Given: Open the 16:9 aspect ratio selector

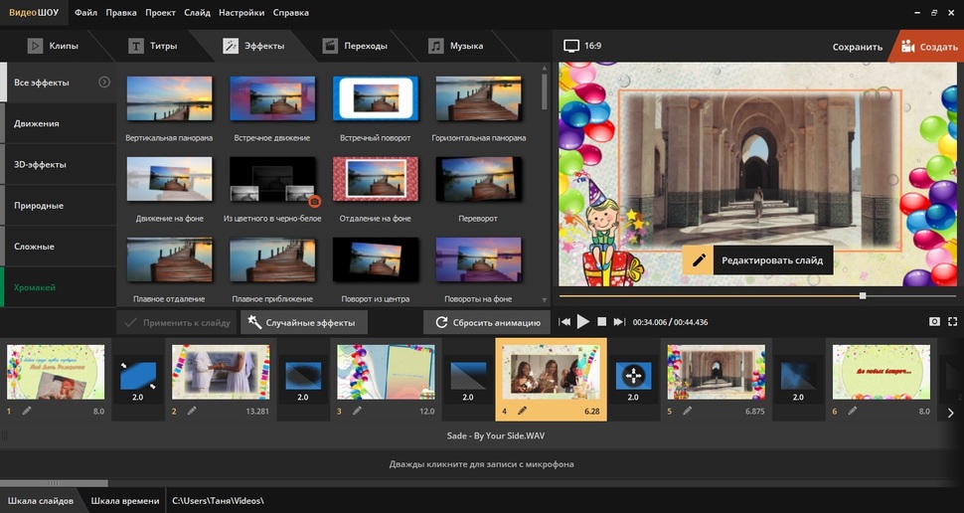Looking at the screenshot, I should 582,46.
